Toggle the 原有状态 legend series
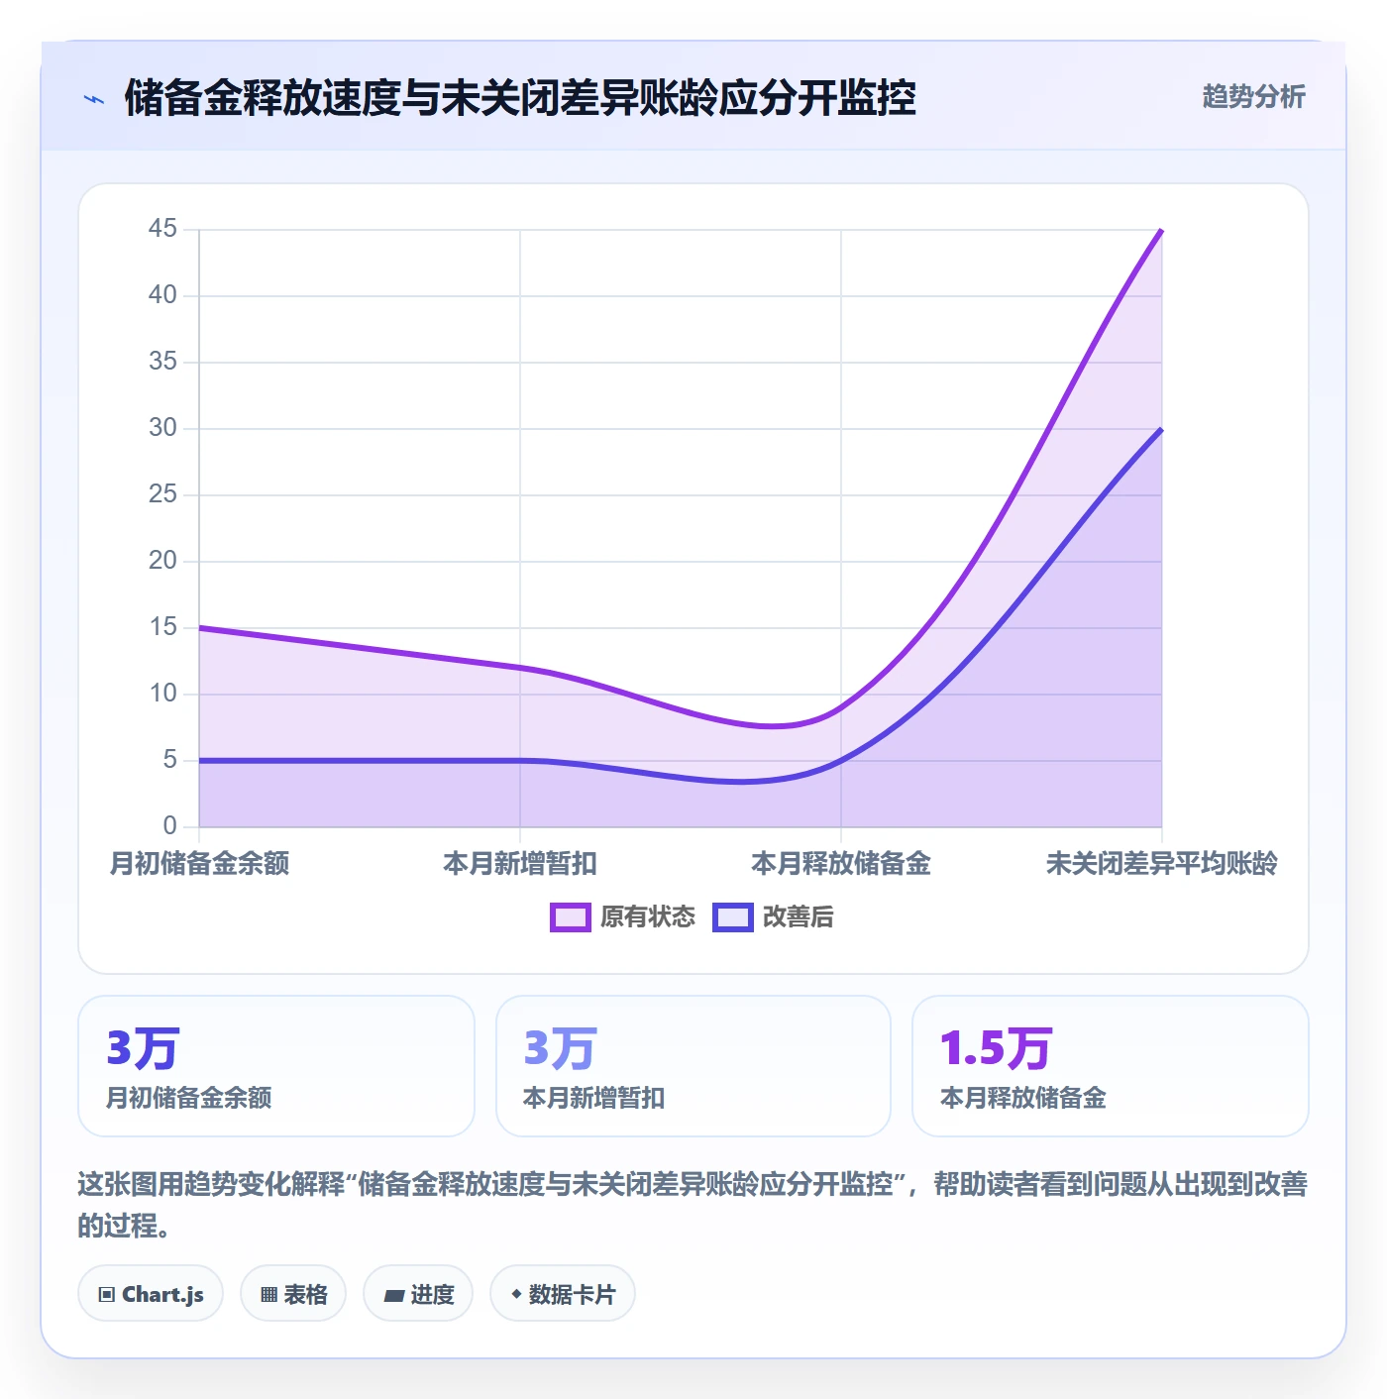Viewport: 1387px width, 1399px height. point(623,916)
